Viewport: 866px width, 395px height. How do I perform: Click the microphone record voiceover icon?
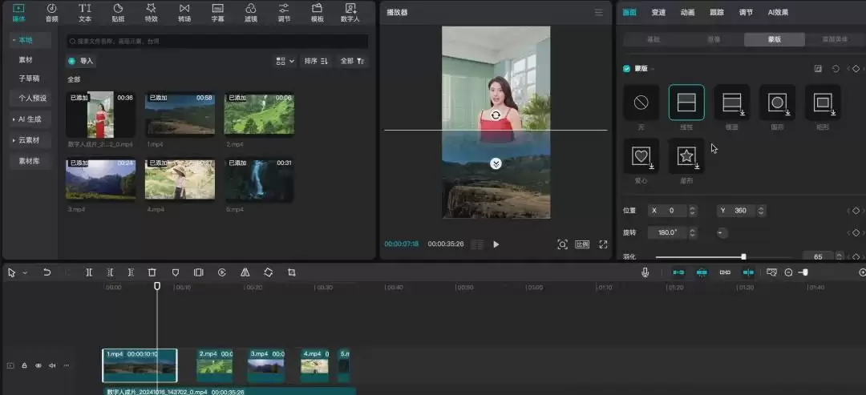pyautogui.click(x=645, y=272)
